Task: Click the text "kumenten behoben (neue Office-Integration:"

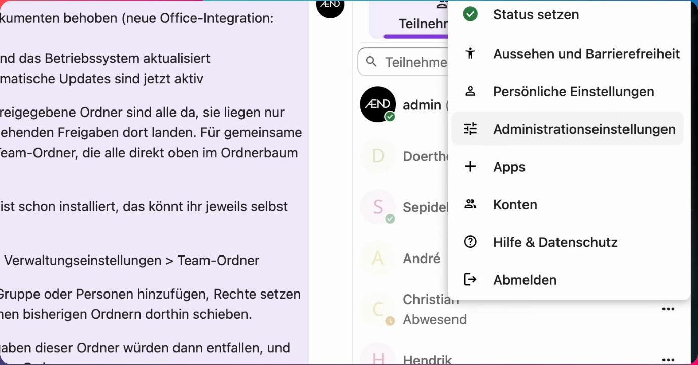Action: tap(137, 19)
